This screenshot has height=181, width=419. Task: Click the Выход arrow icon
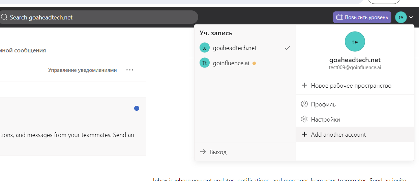point(203,152)
